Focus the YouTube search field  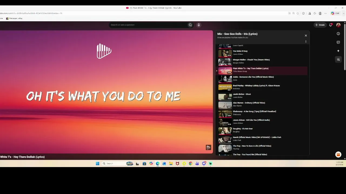pos(148,25)
